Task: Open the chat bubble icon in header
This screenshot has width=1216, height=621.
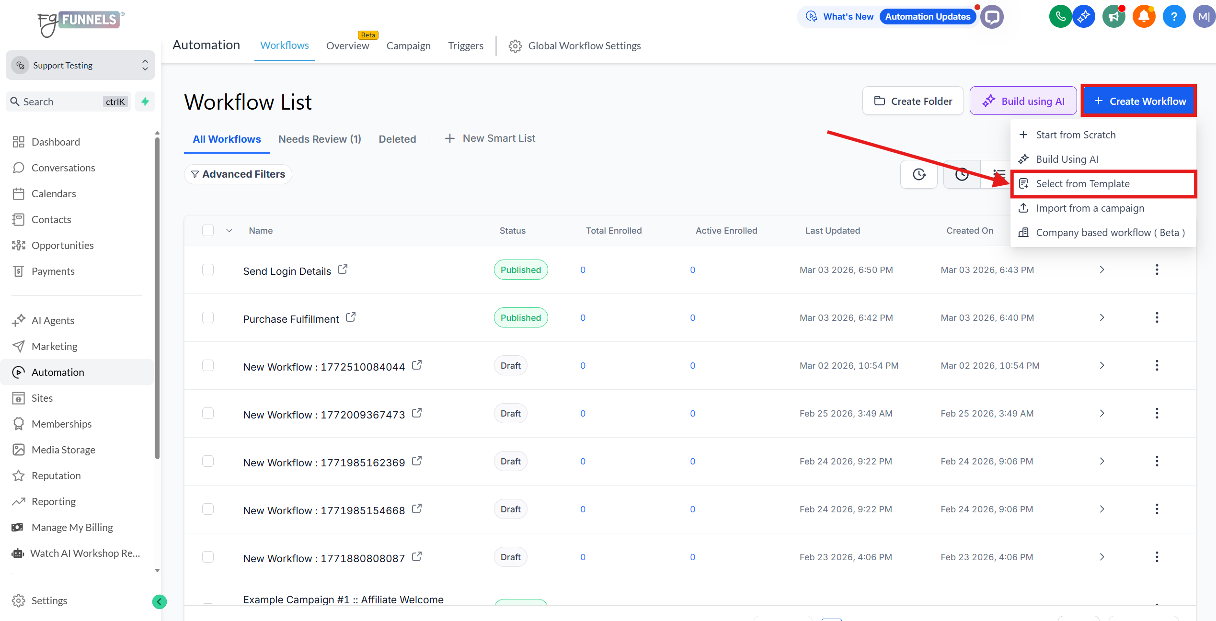Action: click(x=992, y=17)
